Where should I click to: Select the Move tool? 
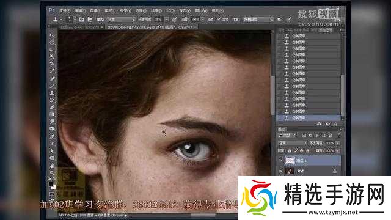click(52, 35)
